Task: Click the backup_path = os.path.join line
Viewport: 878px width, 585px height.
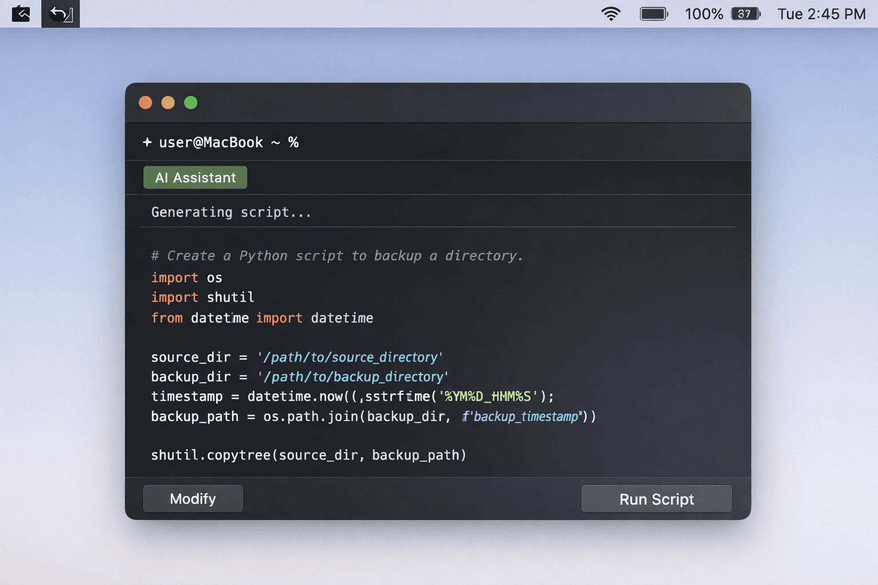Action: 373,416
